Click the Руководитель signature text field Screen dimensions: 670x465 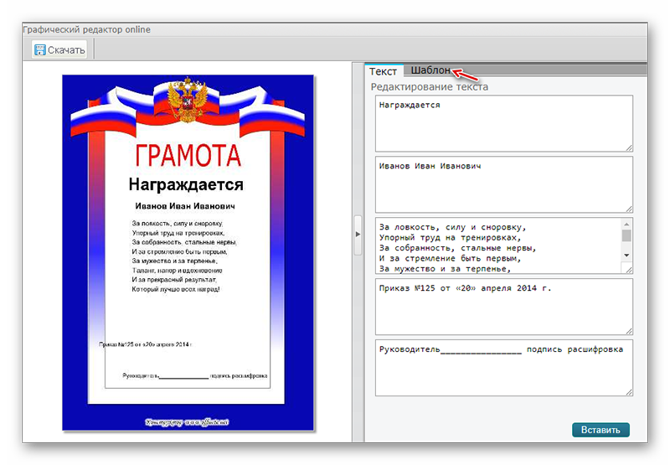pyautogui.click(x=502, y=367)
